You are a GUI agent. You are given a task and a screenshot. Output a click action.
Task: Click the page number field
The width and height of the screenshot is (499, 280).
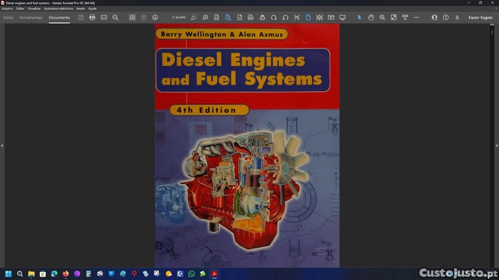179,17
